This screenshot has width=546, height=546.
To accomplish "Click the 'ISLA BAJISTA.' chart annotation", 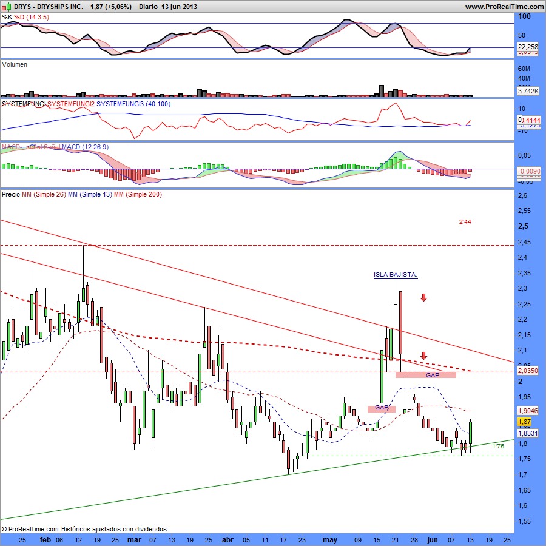I will pos(395,275).
